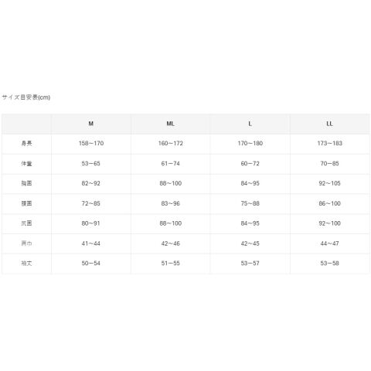This screenshot has width=371, height=371.
Task: Click the ML size column header
Action: tap(170, 124)
